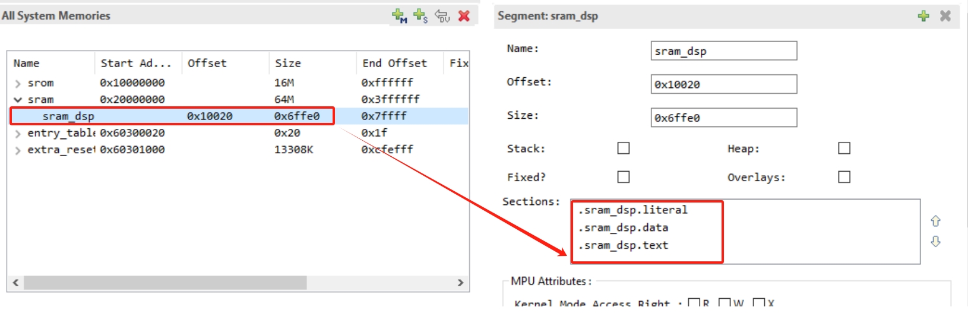Expand the entry_table tree node
Viewport: 968px width, 313px height.
click(x=18, y=134)
